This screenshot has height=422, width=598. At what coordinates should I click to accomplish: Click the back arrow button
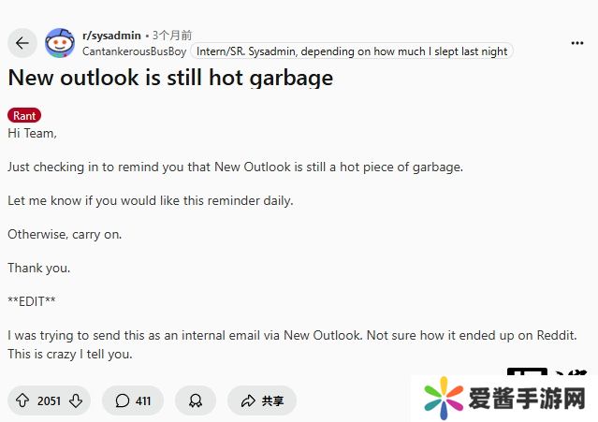(22, 43)
